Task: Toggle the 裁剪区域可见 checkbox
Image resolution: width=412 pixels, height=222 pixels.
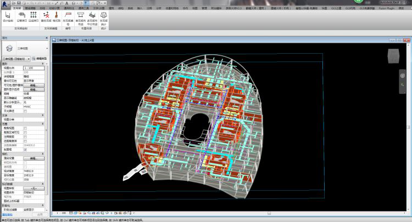Action: coord(25,132)
